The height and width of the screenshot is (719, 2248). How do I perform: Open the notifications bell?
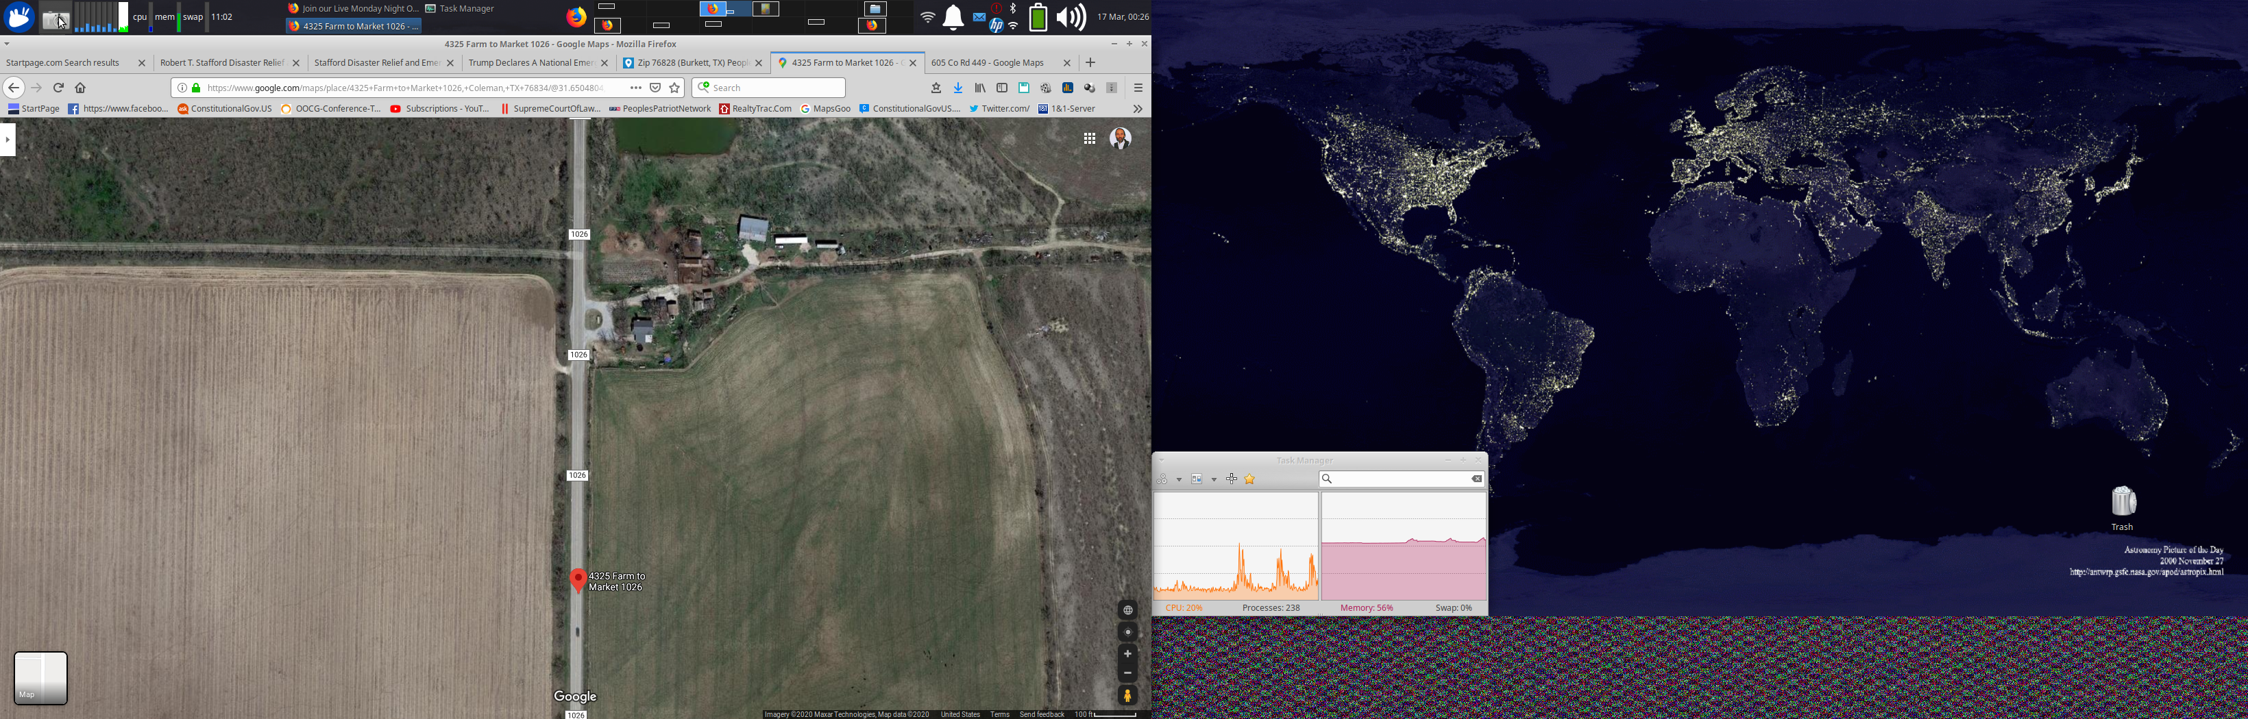coord(953,16)
